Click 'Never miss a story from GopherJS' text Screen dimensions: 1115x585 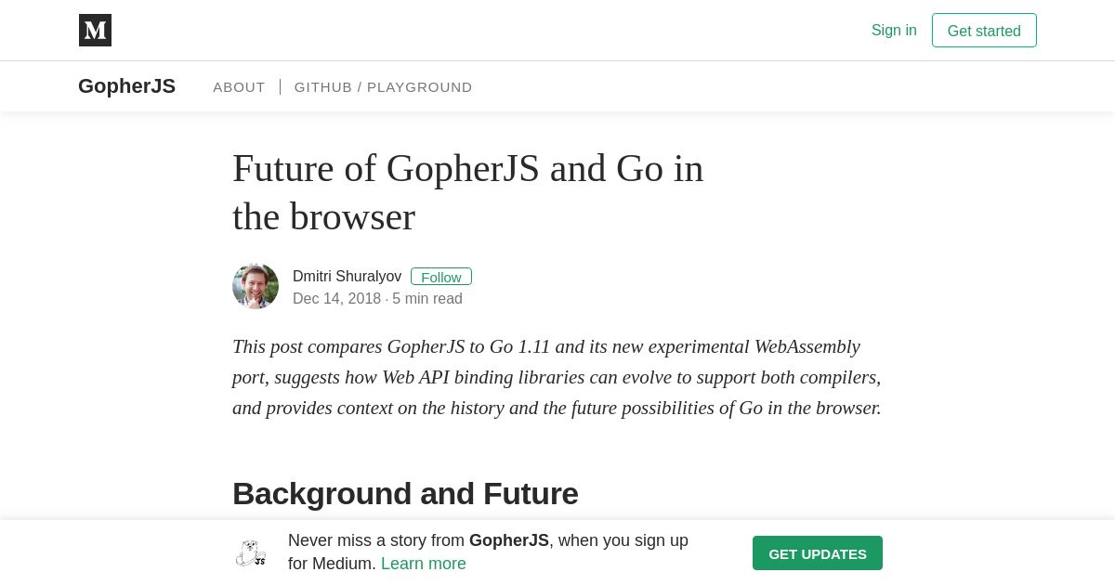[x=418, y=540]
